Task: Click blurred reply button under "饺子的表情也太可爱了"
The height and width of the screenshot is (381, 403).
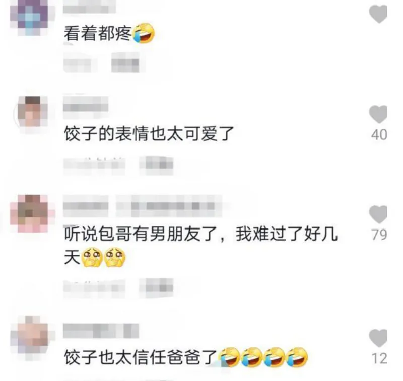Action: (156, 165)
